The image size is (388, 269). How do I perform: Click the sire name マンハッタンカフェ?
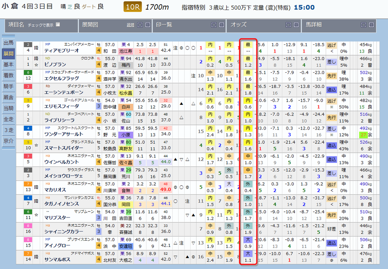pyautogui.click(x=79, y=198)
